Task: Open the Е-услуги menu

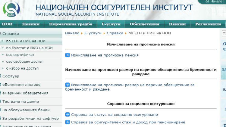Action: (x=111, y=24)
